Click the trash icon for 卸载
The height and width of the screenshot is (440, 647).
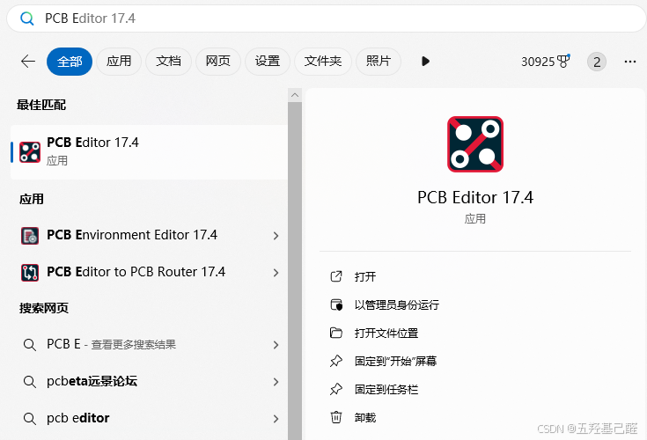tap(336, 417)
